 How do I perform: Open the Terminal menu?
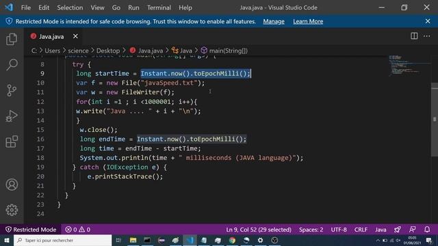pos(159,8)
